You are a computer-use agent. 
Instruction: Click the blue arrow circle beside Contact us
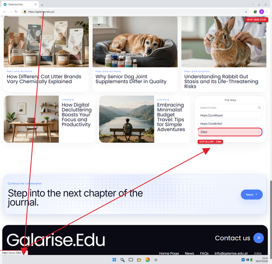[258, 238]
